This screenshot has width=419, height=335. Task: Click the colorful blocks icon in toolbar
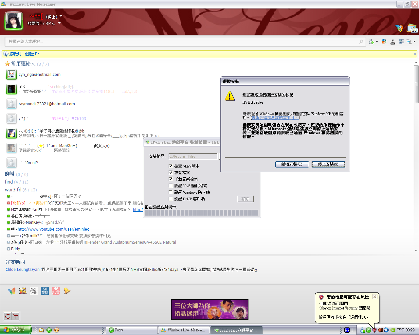pos(384,42)
